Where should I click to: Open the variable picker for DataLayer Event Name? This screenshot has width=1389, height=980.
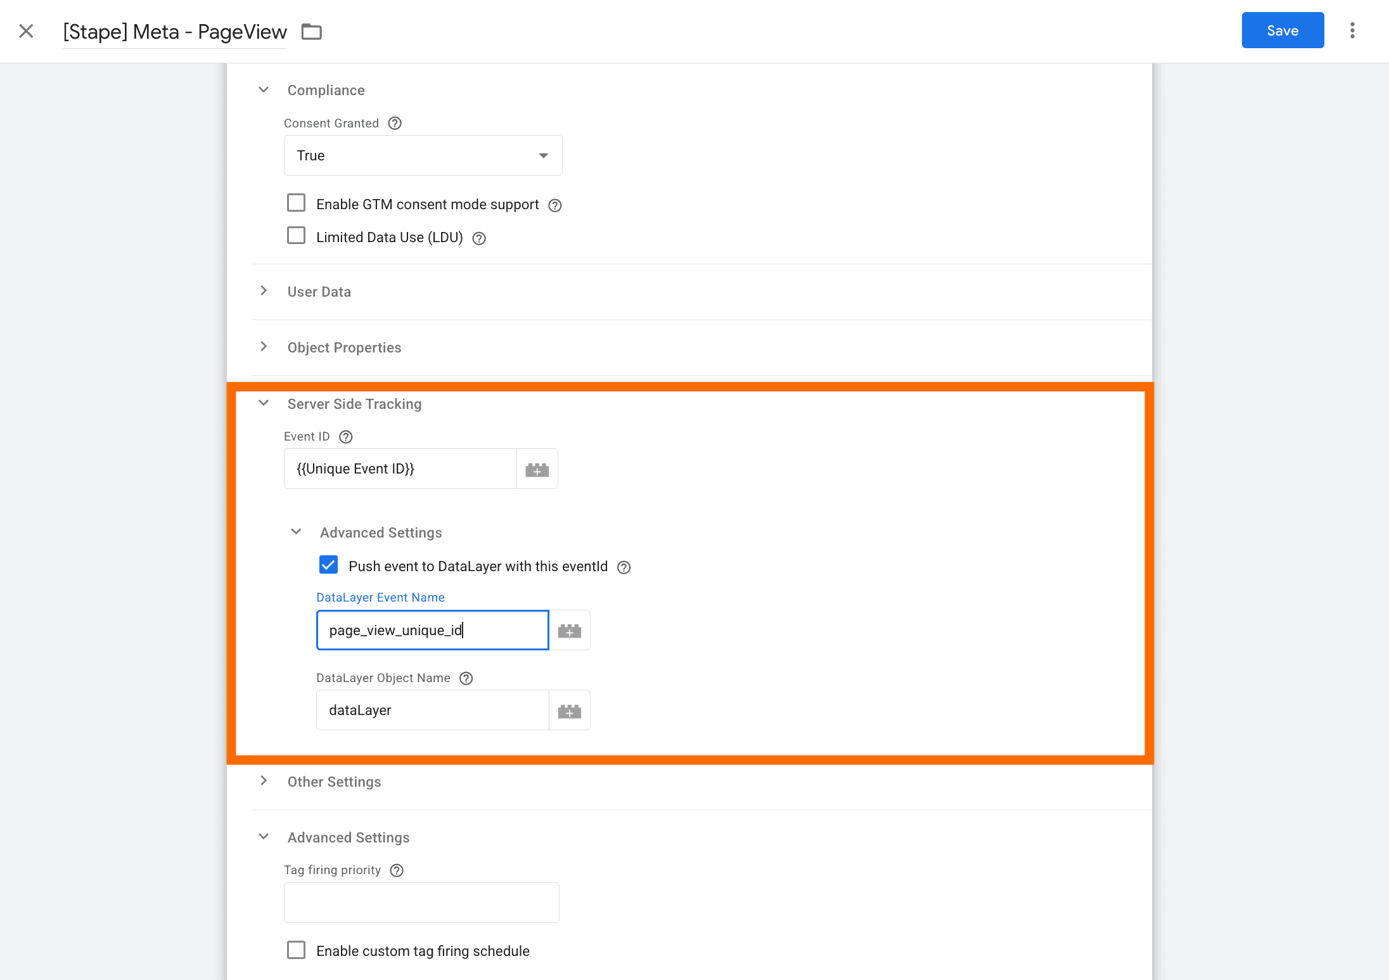(x=569, y=630)
